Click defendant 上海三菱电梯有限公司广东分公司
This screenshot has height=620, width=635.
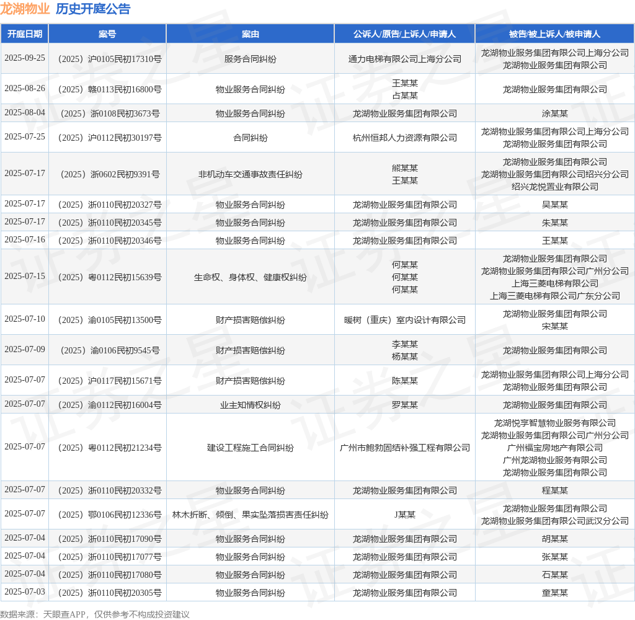[x=555, y=296]
